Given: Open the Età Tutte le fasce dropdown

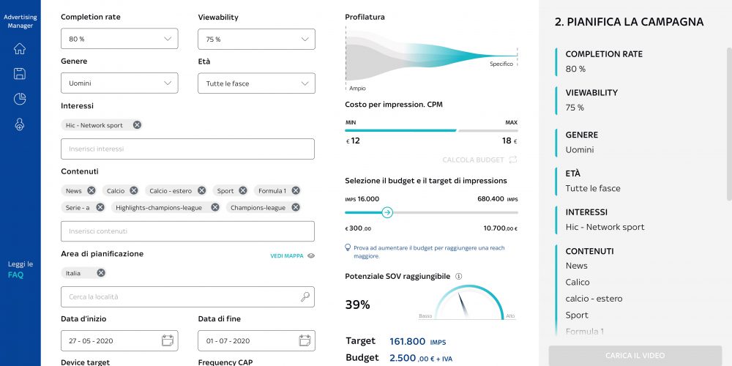Looking at the screenshot, I should (x=256, y=83).
